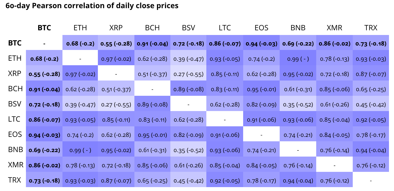Select the LTC row label
The width and height of the screenshot is (394, 191).
tap(14, 119)
